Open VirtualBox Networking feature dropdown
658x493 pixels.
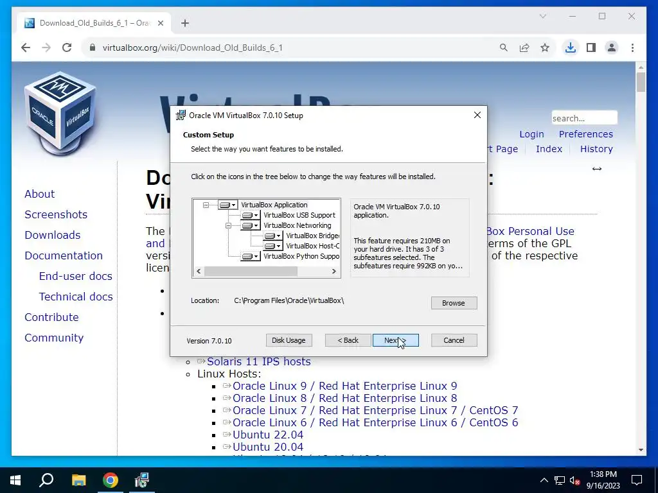click(x=250, y=225)
